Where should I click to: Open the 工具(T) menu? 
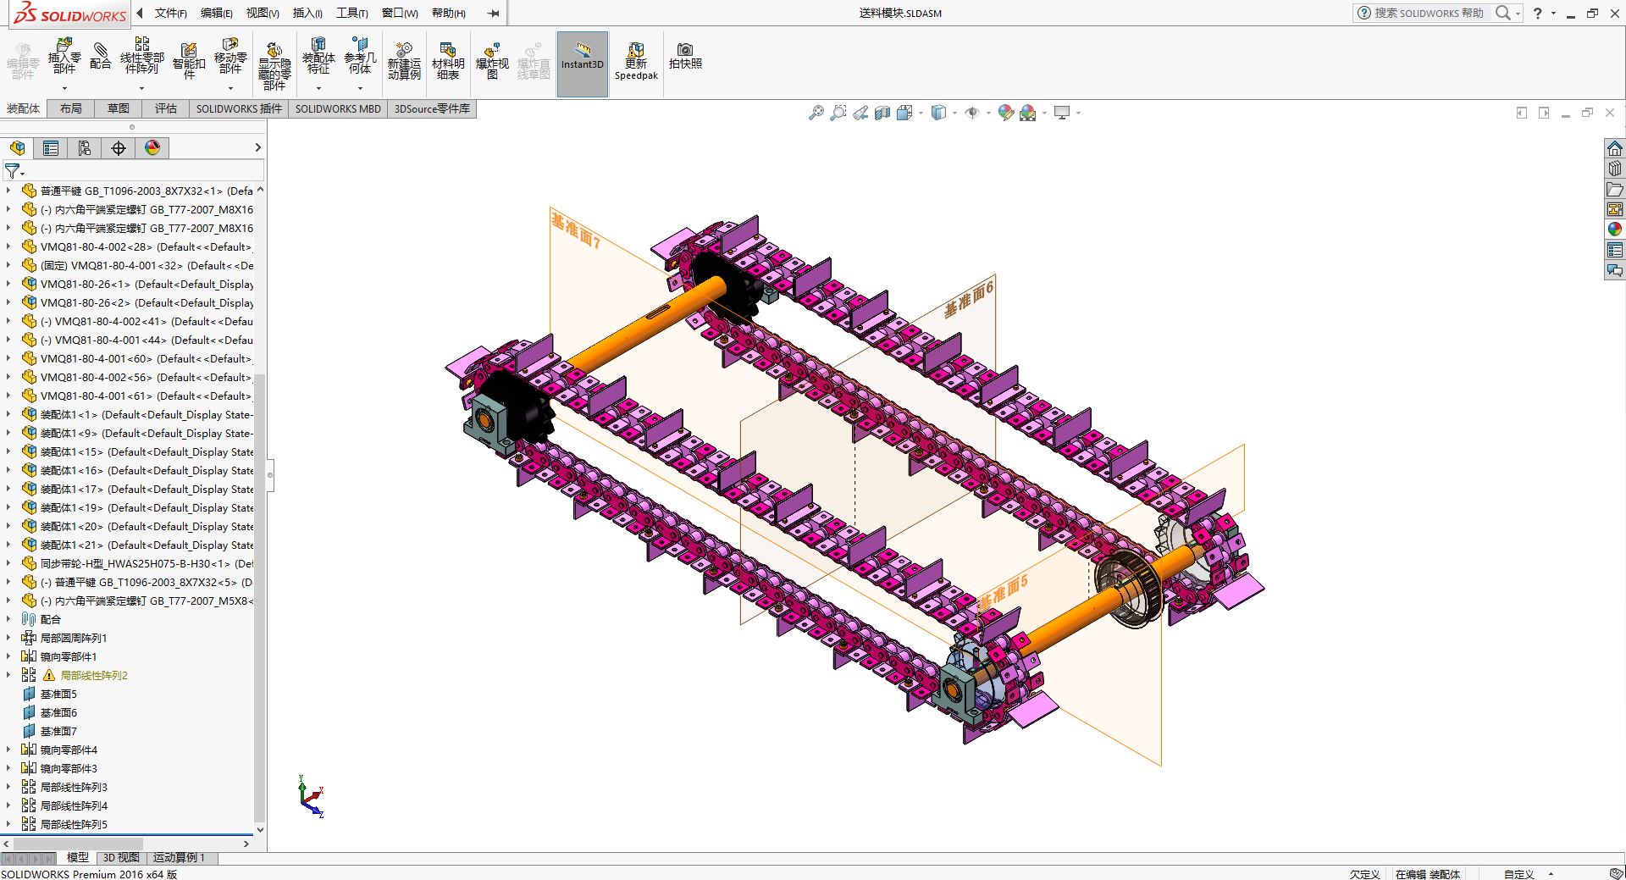(352, 13)
